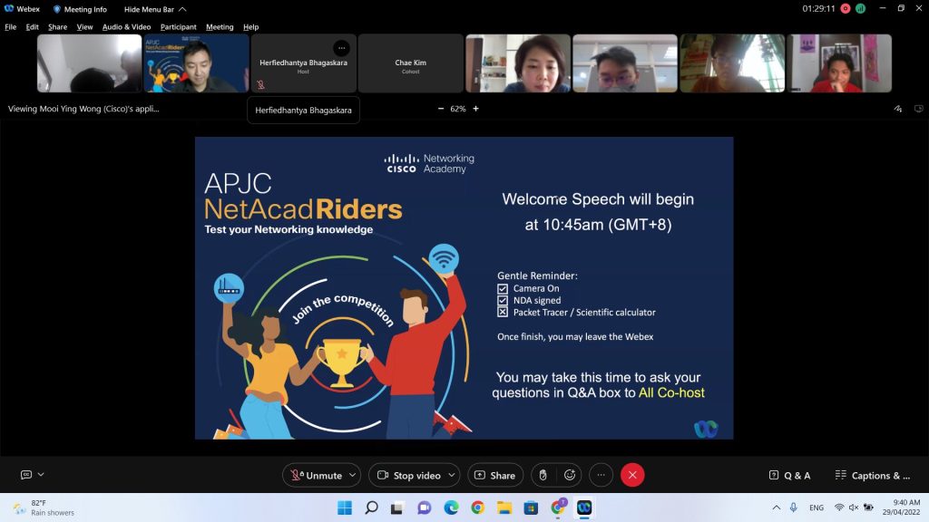Zoom in the shared content view
929x522 pixels.
coord(475,109)
